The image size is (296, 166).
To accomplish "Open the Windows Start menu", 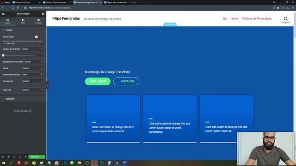I will click(3, 163).
